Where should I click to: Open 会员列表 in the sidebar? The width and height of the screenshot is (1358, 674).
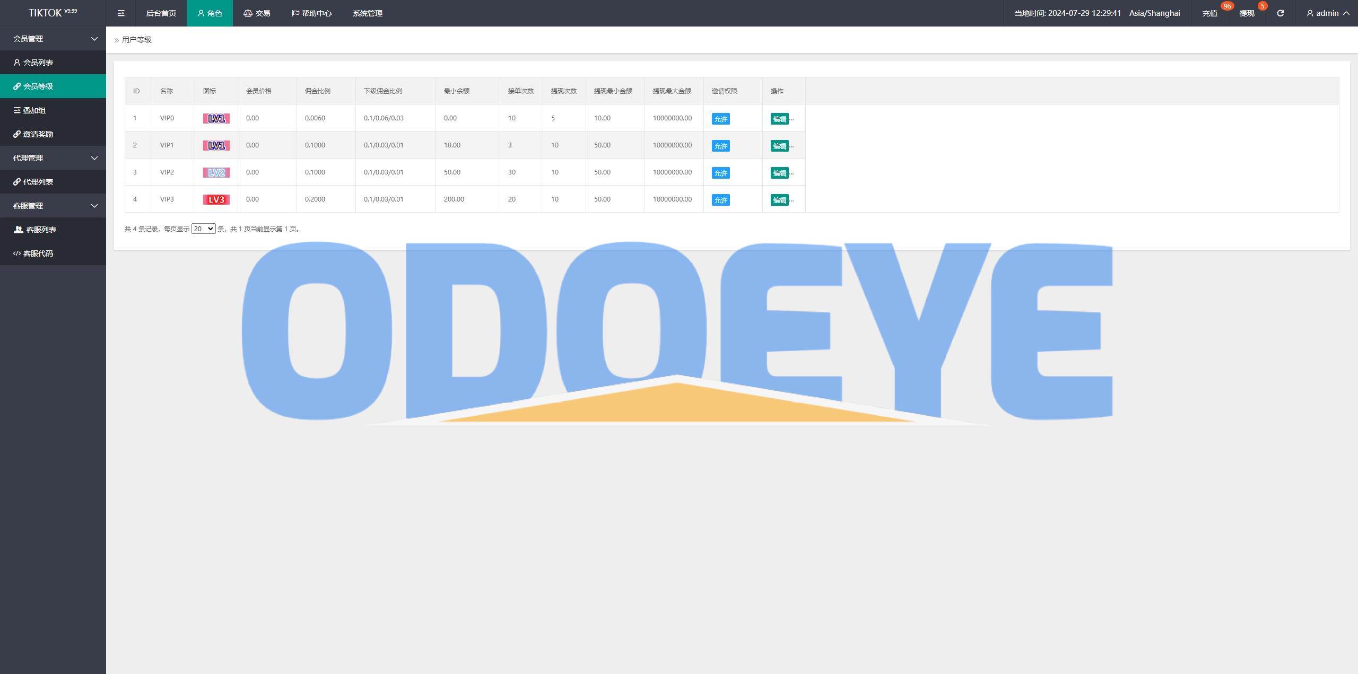click(x=53, y=63)
